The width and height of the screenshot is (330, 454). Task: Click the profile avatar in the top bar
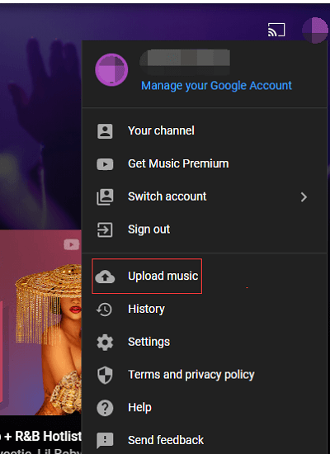(315, 30)
